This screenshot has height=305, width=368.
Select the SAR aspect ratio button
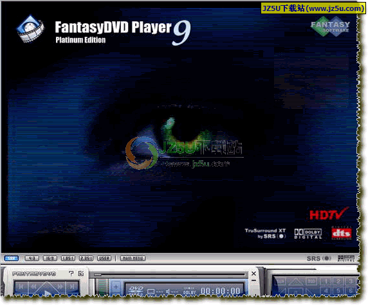click(x=12, y=259)
